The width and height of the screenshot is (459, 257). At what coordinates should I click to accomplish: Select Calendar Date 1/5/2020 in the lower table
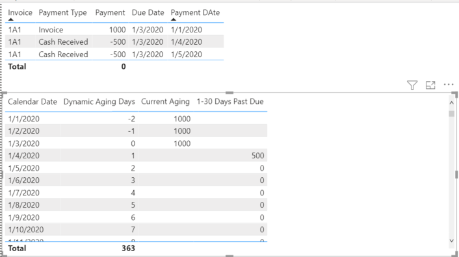pos(23,168)
